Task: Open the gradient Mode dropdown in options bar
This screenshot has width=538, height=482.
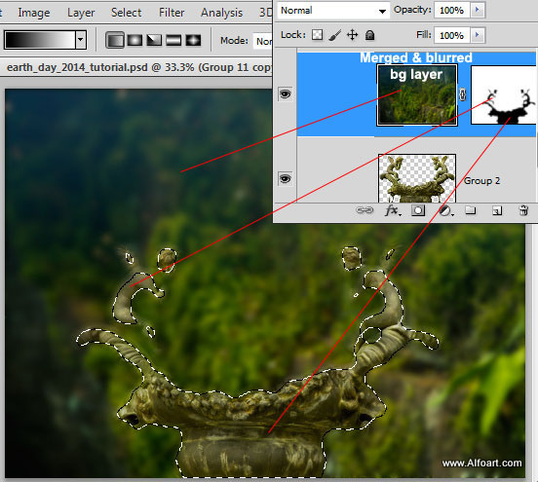Action: click(x=263, y=41)
